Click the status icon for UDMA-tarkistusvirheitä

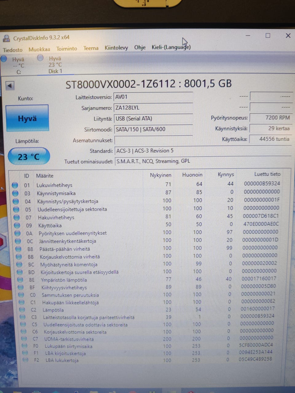click(24, 339)
